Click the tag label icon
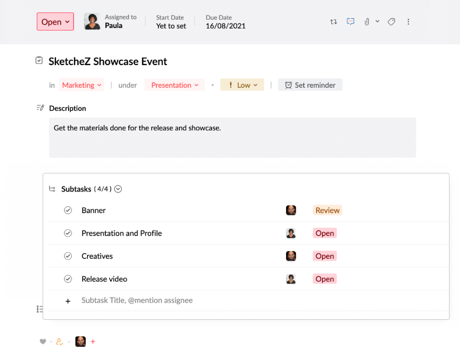Viewport: 460px width, 351px height. click(x=391, y=22)
